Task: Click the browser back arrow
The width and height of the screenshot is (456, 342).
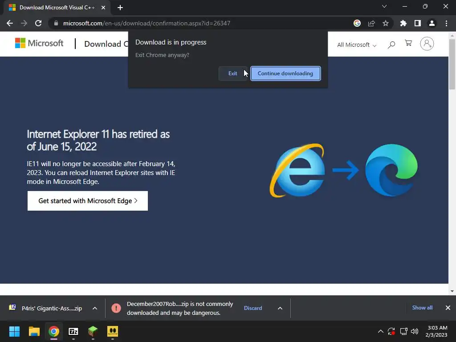Action: pyautogui.click(x=10, y=23)
